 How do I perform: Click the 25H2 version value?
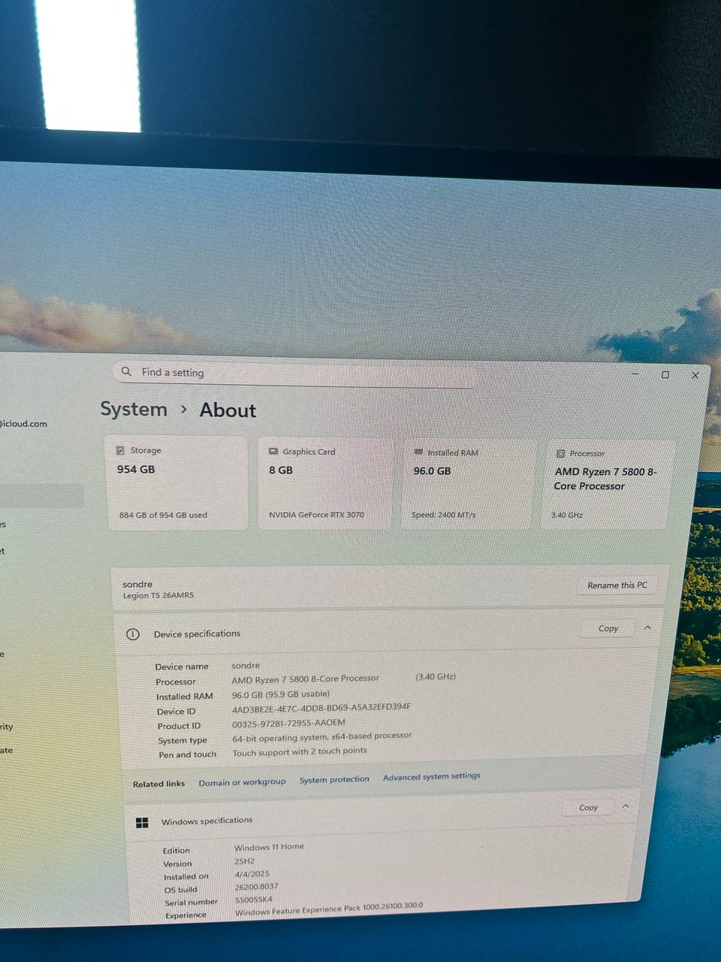tap(244, 861)
